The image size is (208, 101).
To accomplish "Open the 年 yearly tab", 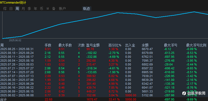I will click(36, 9).
